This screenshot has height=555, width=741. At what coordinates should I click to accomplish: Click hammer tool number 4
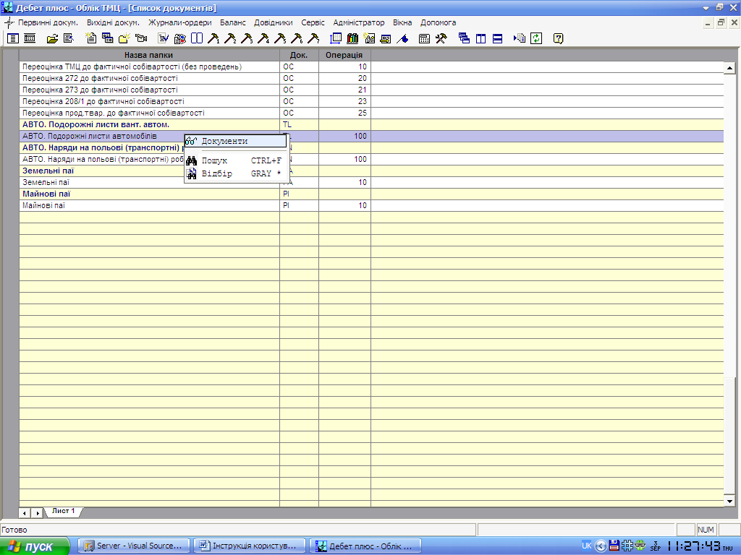pyautogui.click(x=263, y=39)
